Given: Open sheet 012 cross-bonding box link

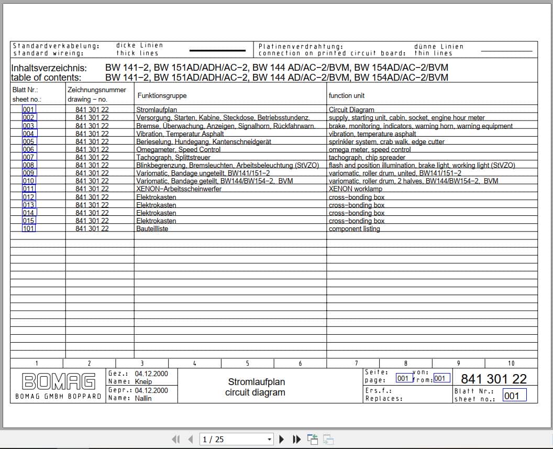Looking at the screenshot, I should [x=28, y=196].
